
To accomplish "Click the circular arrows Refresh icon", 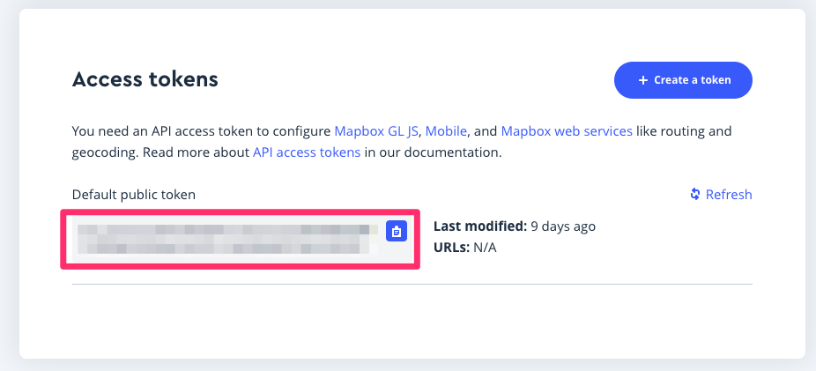I will 695,195.
